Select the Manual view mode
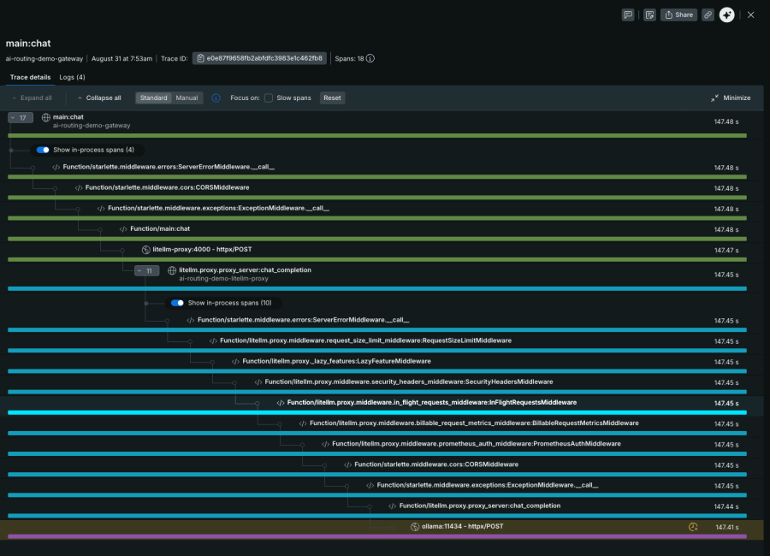The image size is (770, 556). [187, 98]
